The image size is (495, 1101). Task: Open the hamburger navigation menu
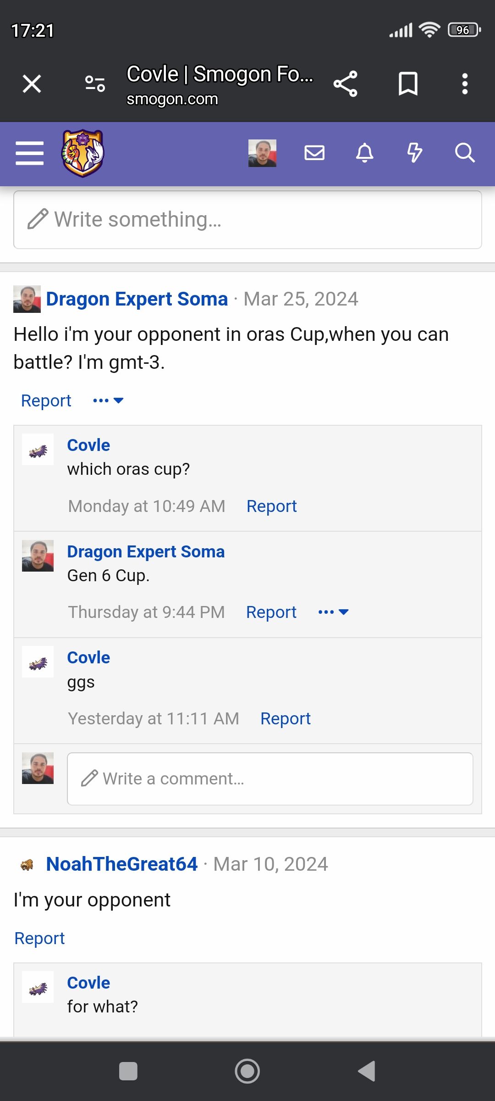pos(29,153)
